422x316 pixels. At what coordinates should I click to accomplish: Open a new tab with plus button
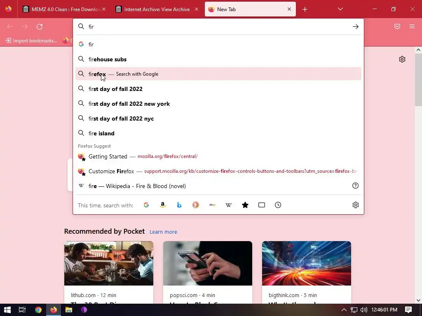pos(305,9)
